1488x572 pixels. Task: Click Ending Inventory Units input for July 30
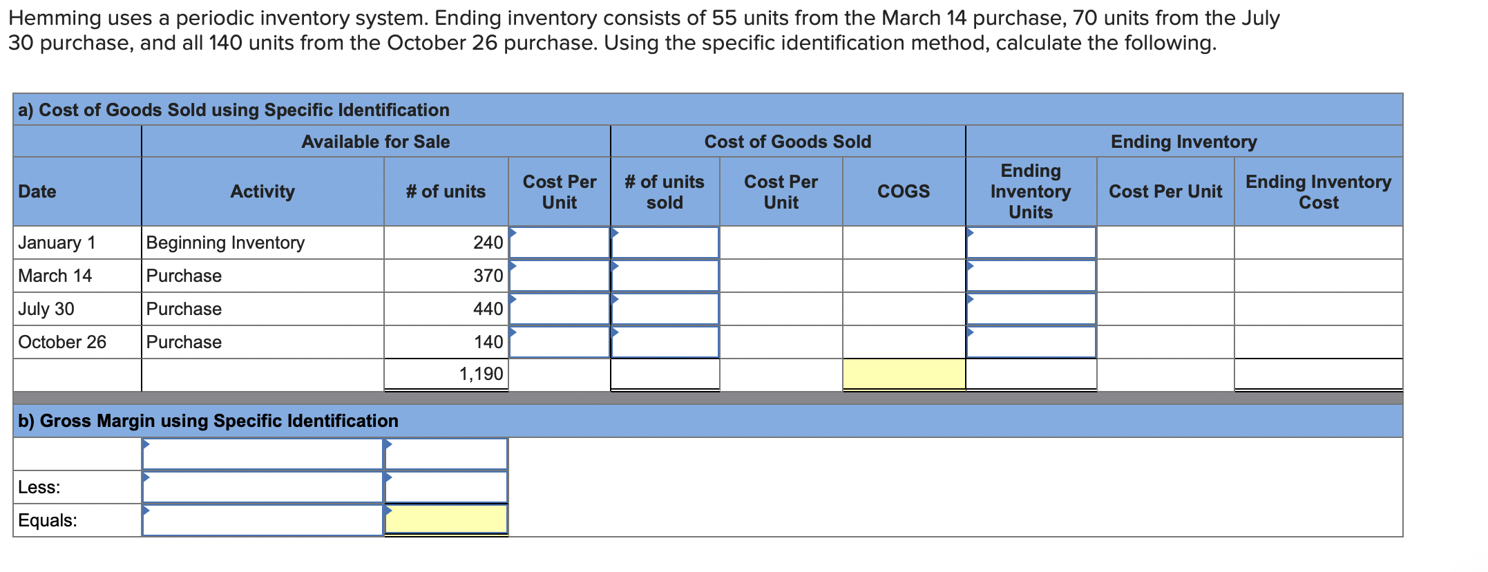(1031, 309)
